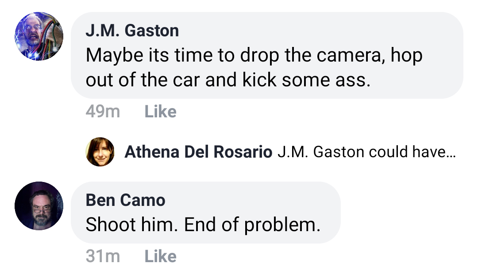Visit Athena Del Rosario's profile name link
Screen dimensions: 478x271
click(198, 152)
